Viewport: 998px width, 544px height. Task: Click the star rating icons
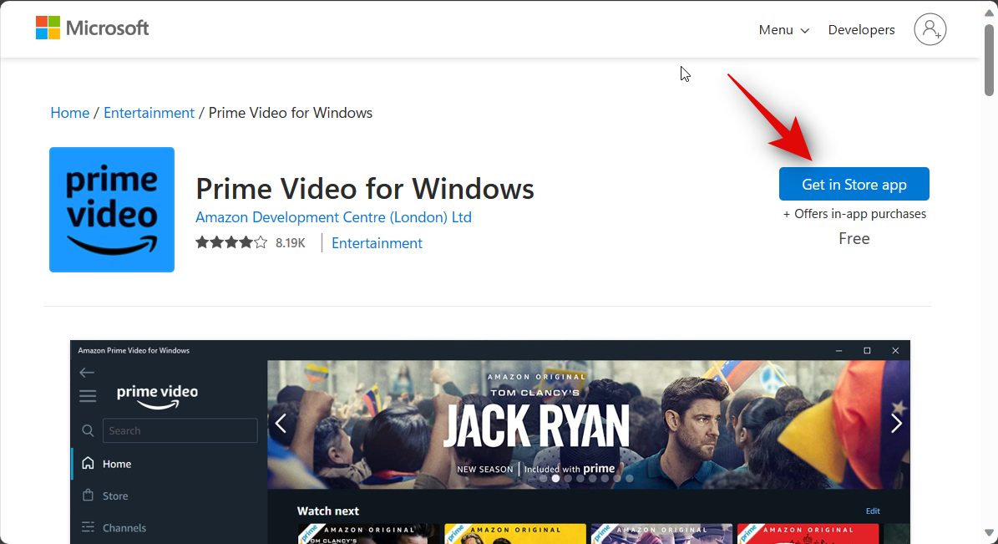[x=231, y=243]
